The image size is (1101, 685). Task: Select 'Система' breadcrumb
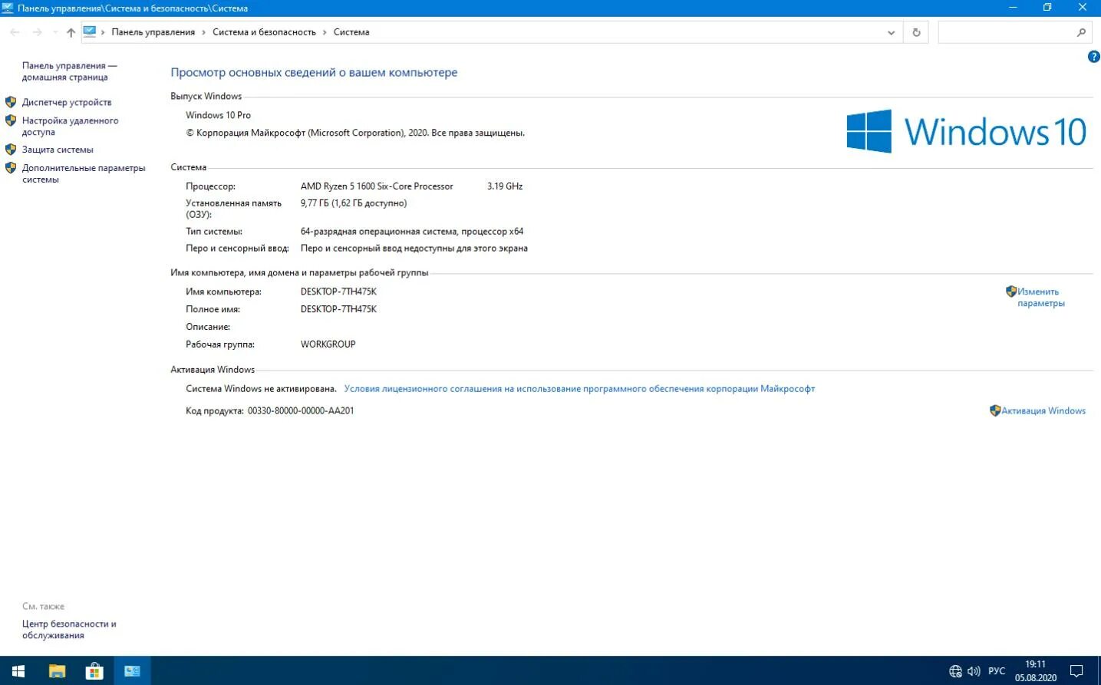point(351,32)
